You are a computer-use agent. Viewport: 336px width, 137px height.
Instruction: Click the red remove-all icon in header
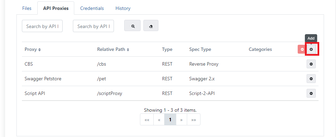click(302, 50)
